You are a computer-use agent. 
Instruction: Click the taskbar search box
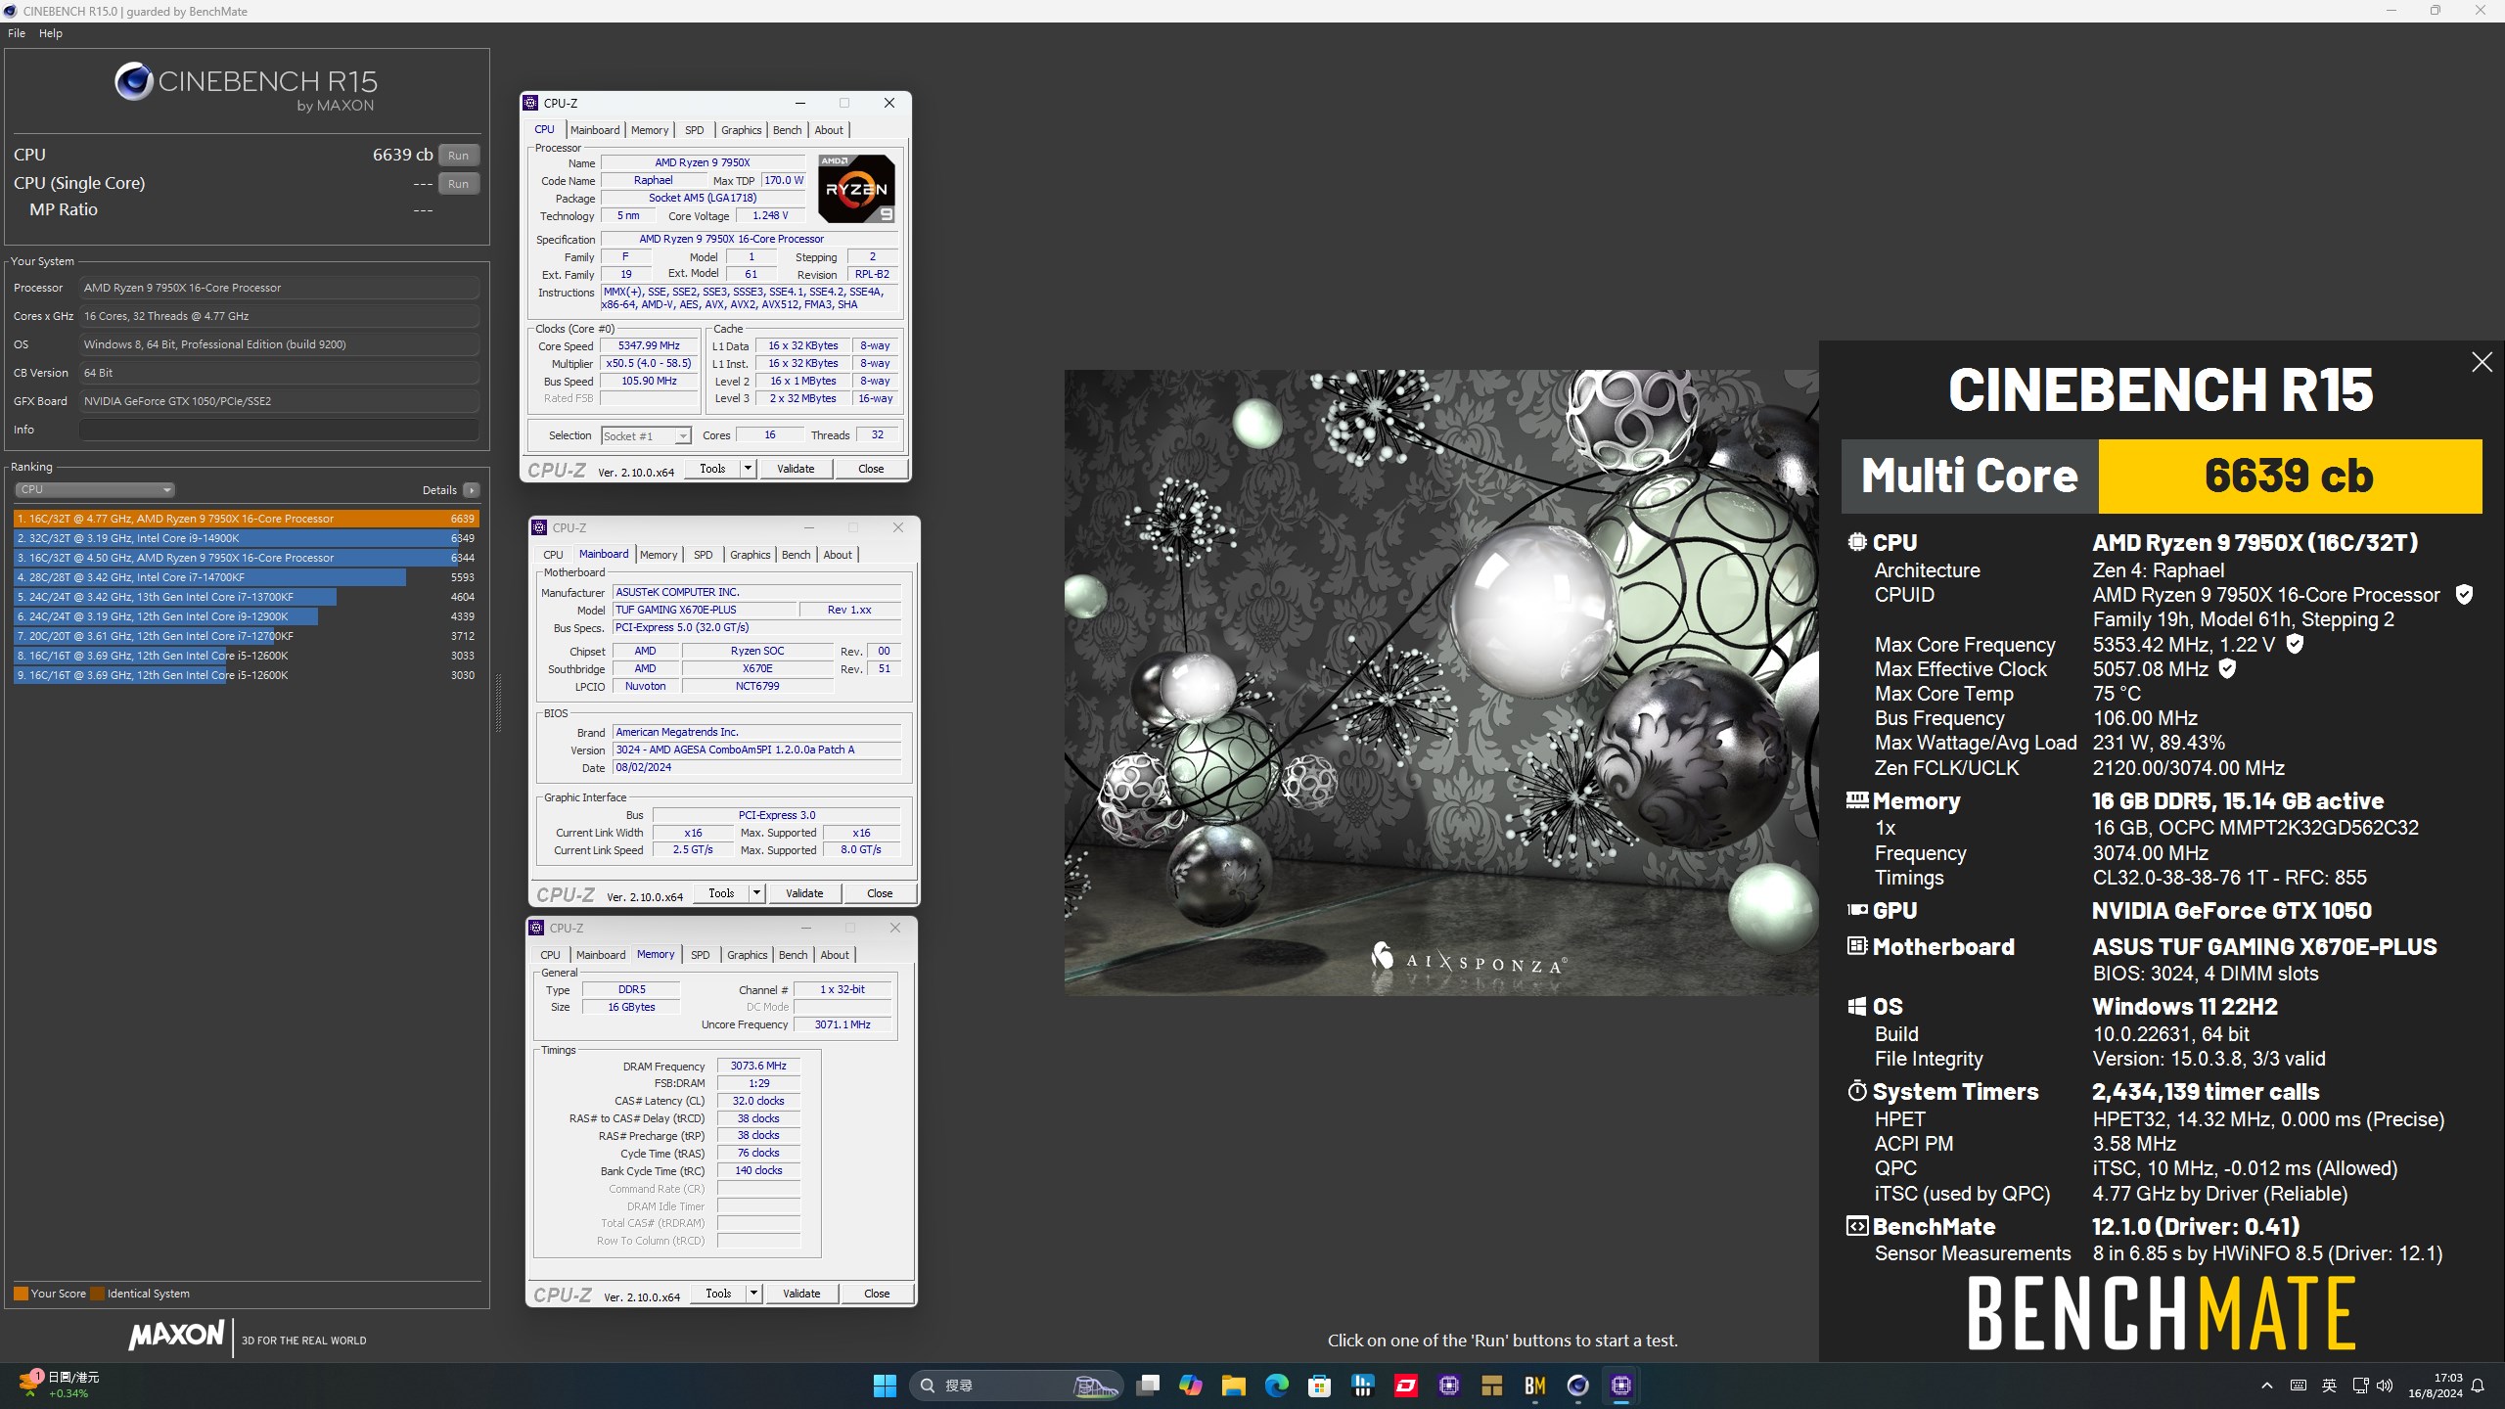tap(1016, 1386)
